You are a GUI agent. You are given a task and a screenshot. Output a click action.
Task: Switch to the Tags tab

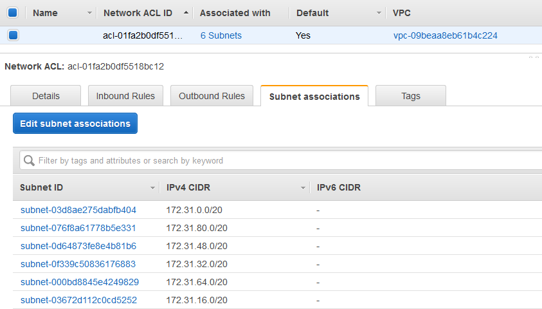pos(410,96)
